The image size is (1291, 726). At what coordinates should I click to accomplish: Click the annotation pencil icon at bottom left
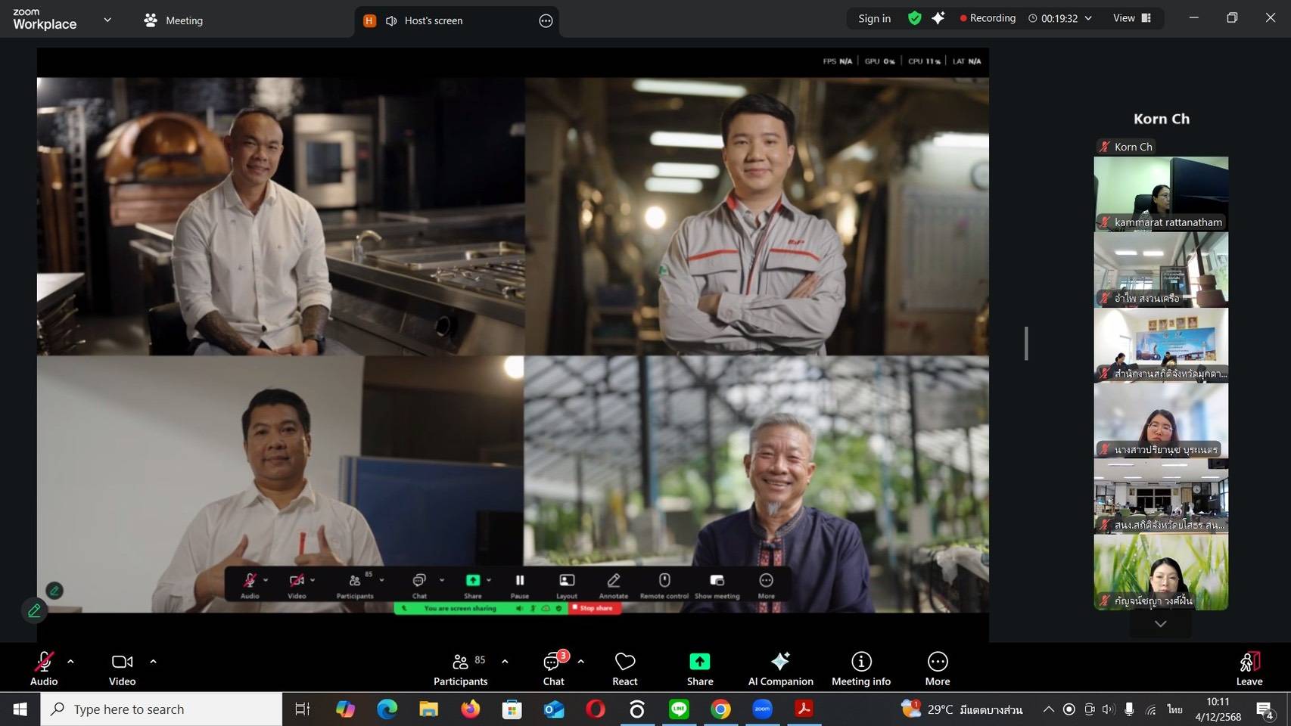[x=34, y=610]
